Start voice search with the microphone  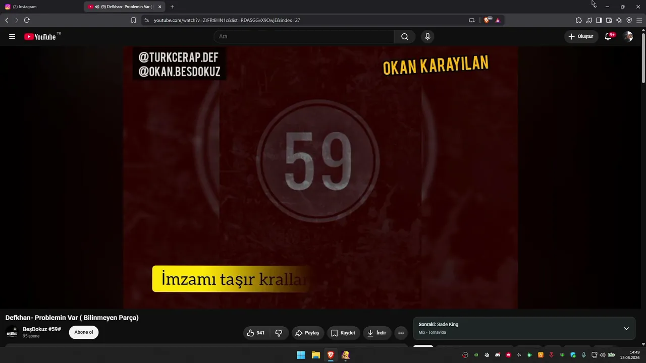427,37
